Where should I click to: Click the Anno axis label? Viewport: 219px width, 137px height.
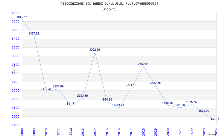[x=212, y=134]
